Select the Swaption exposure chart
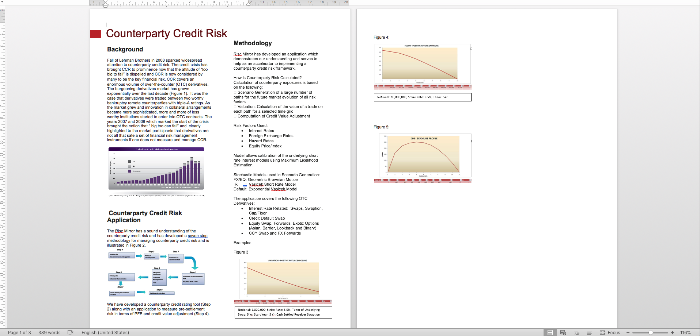Image resolution: width=700 pixels, height=336 pixels. 283,281
